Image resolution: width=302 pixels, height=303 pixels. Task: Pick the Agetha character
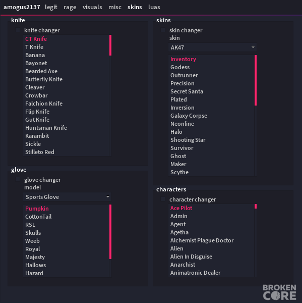(211, 232)
